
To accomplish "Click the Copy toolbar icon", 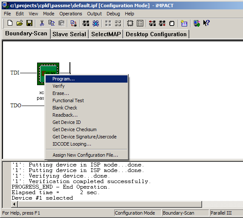I will coord(52,23).
